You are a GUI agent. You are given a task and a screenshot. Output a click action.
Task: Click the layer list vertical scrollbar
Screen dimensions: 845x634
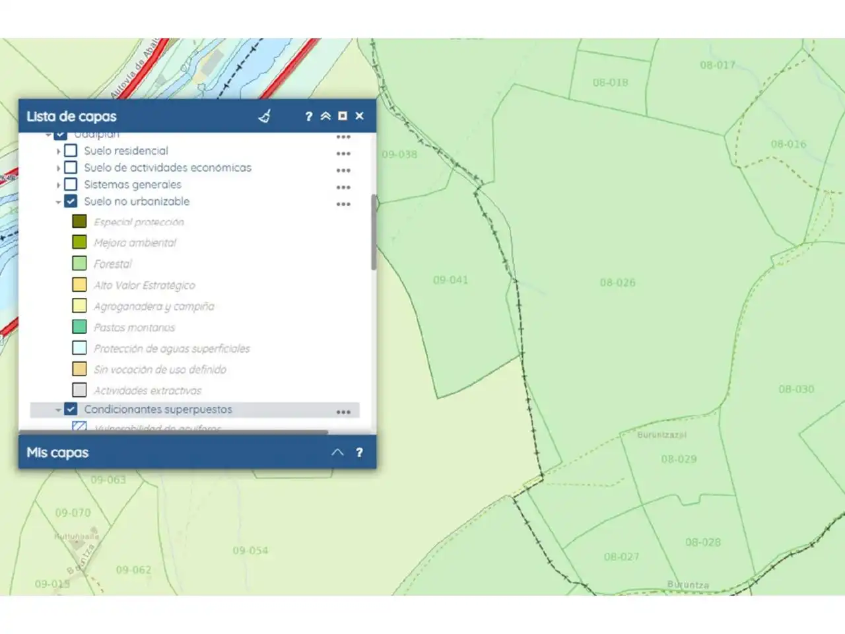(374, 232)
